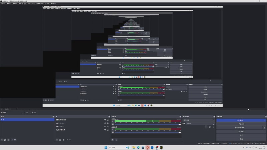Toggle lock on 游戏采集 source
The image size is (267, 150).
(108, 126)
